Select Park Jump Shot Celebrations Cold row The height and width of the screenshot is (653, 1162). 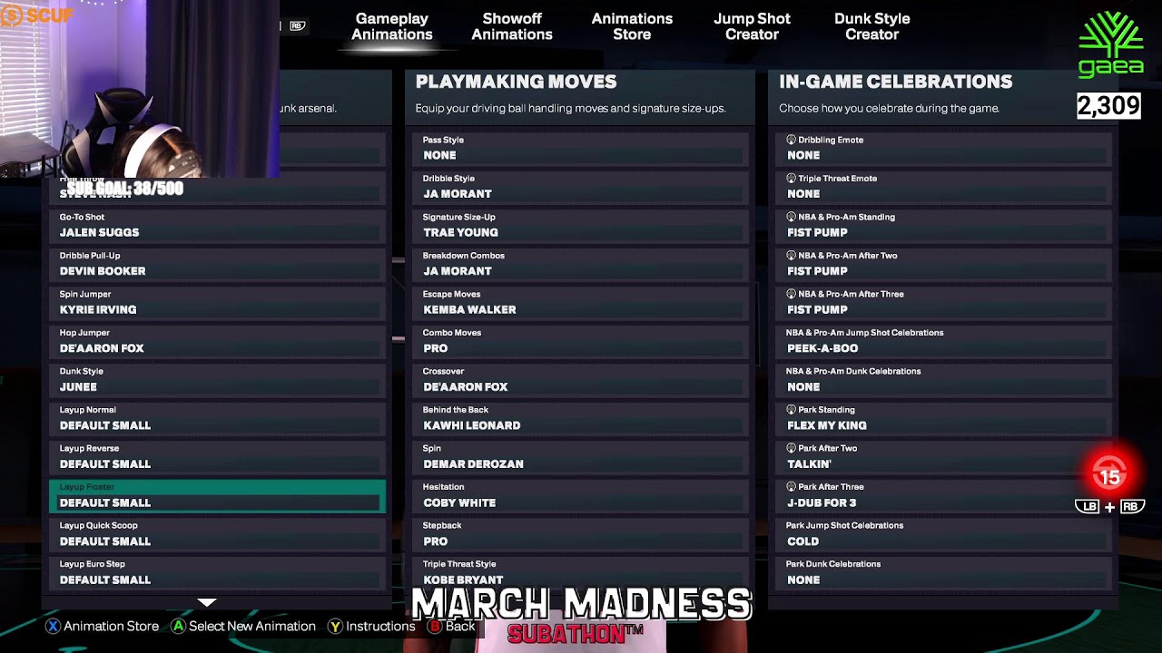pos(944,534)
